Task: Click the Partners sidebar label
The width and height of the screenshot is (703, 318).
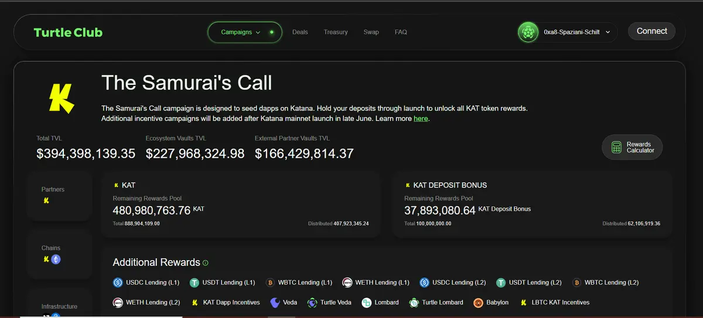Action: click(x=53, y=189)
